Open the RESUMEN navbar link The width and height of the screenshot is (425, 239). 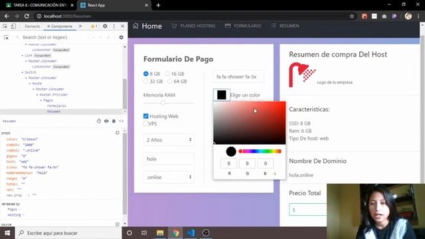[285, 26]
